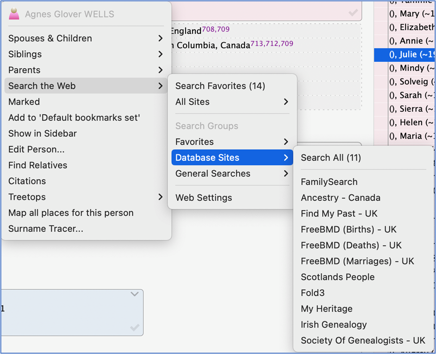Open Web Settings
436x354 pixels.
pos(204,198)
